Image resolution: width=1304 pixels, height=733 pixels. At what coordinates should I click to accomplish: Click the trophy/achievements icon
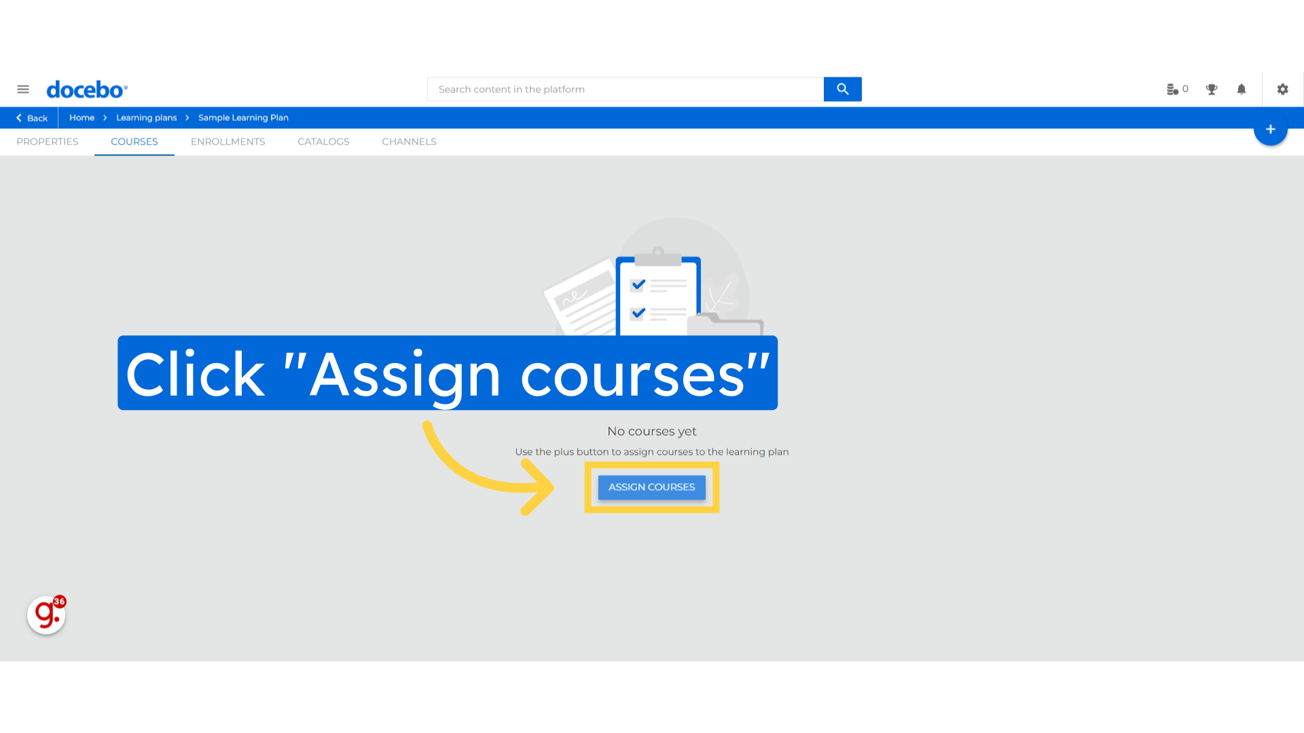pos(1212,89)
